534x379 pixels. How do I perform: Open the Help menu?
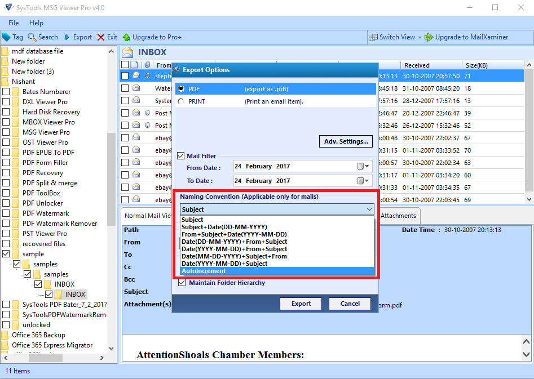[36, 23]
